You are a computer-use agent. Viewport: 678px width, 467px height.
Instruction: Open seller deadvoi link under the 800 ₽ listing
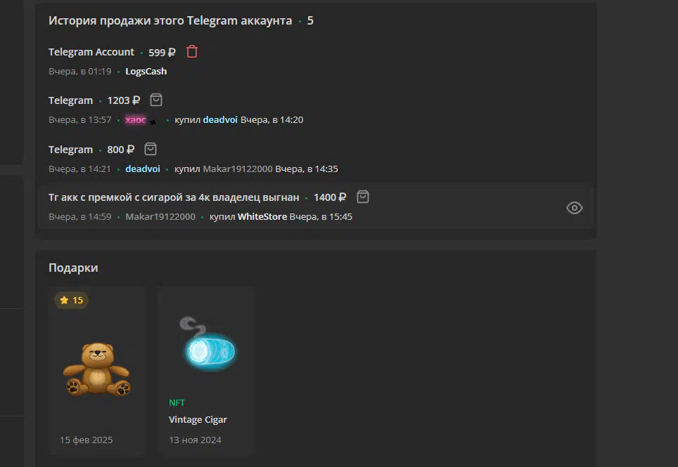point(143,169)
